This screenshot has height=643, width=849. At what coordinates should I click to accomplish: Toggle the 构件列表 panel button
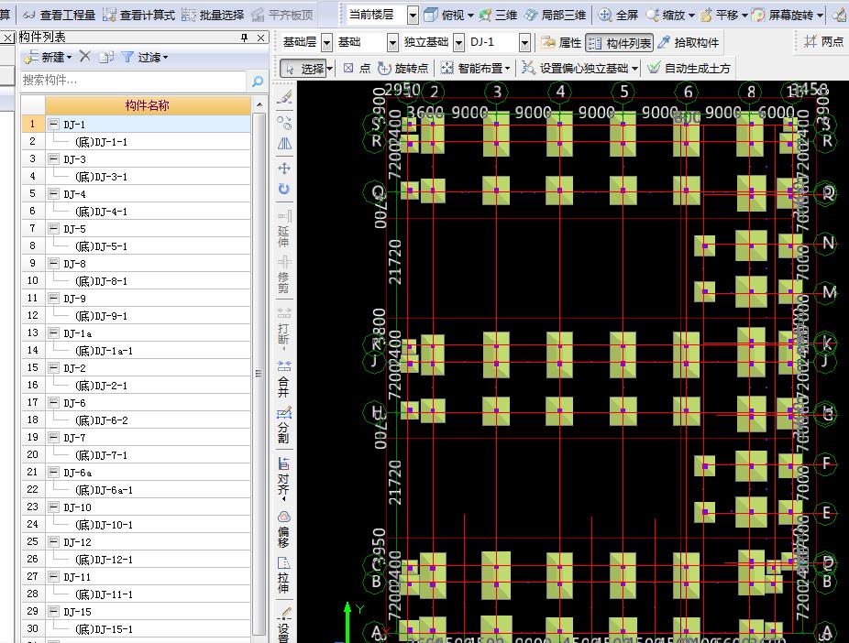620,42
